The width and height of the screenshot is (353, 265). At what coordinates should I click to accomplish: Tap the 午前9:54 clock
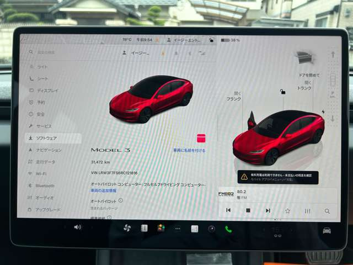coord(145,40)
